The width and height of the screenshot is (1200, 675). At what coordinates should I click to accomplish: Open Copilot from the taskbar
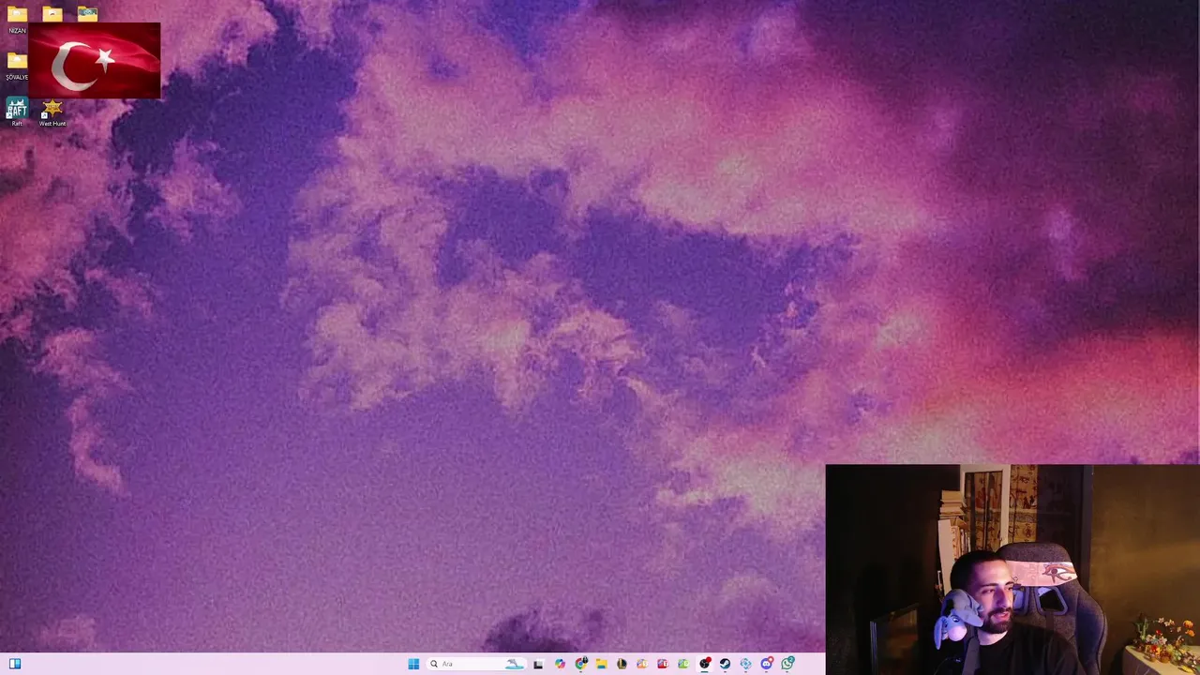pos(560,664)
